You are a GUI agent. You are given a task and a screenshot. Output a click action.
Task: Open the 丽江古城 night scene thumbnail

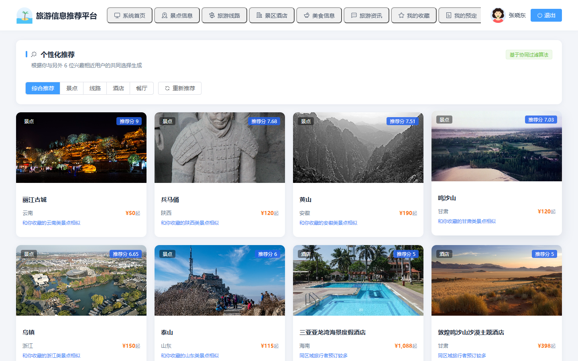tap(81, 148)
